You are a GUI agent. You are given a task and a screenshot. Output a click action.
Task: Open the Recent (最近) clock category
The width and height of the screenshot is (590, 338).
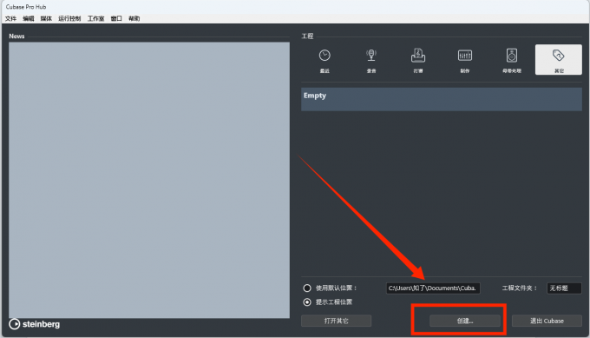click(324, 60)
